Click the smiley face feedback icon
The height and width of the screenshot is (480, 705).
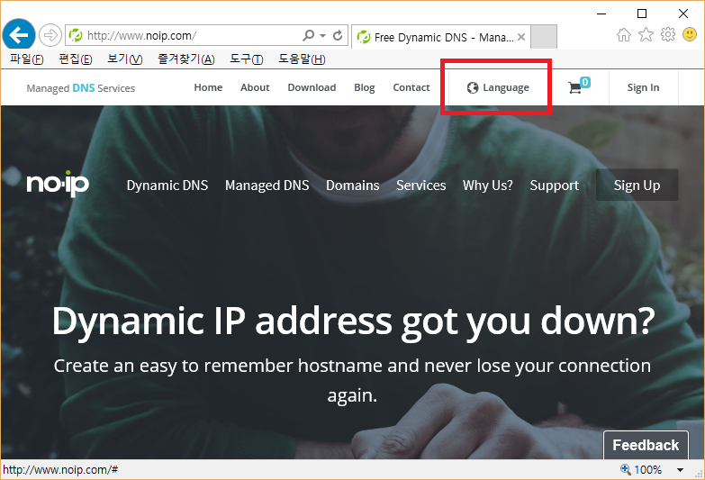click(689, 35)
